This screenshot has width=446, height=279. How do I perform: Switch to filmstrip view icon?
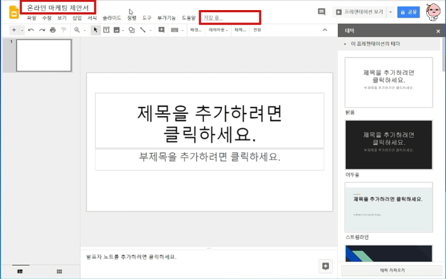coord(20,271)
